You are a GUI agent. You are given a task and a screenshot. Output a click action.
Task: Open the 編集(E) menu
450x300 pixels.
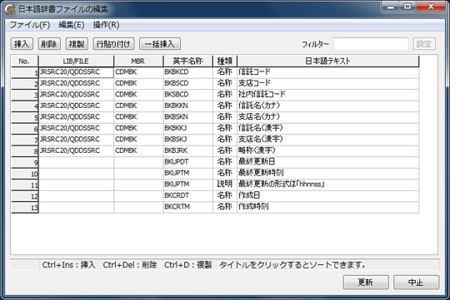71,25
